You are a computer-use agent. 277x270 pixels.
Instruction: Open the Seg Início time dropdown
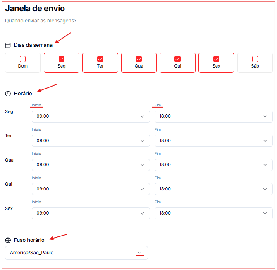pos(91,116)
